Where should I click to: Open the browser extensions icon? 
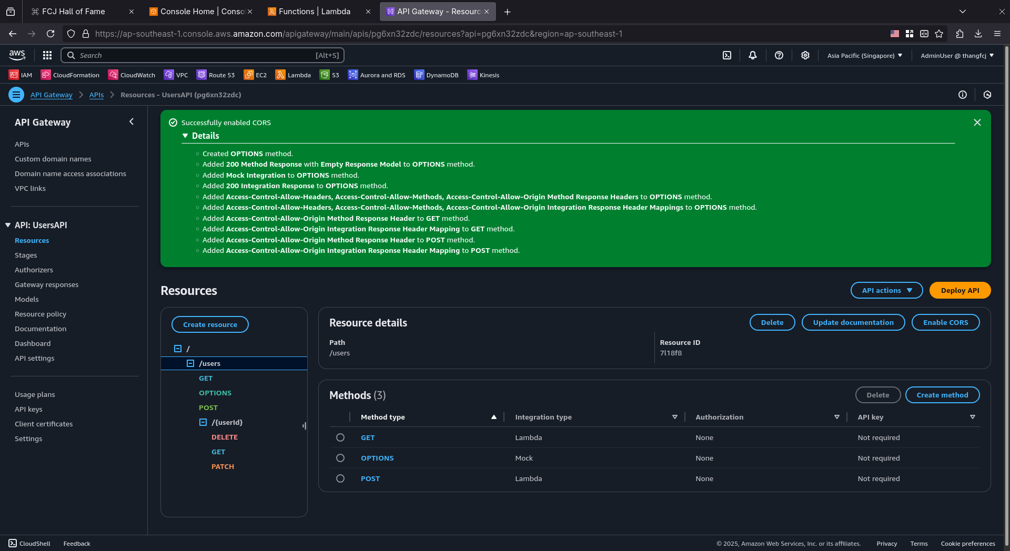959,34
